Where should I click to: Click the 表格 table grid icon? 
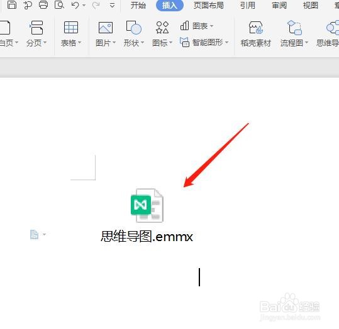(x=71, y=27)
